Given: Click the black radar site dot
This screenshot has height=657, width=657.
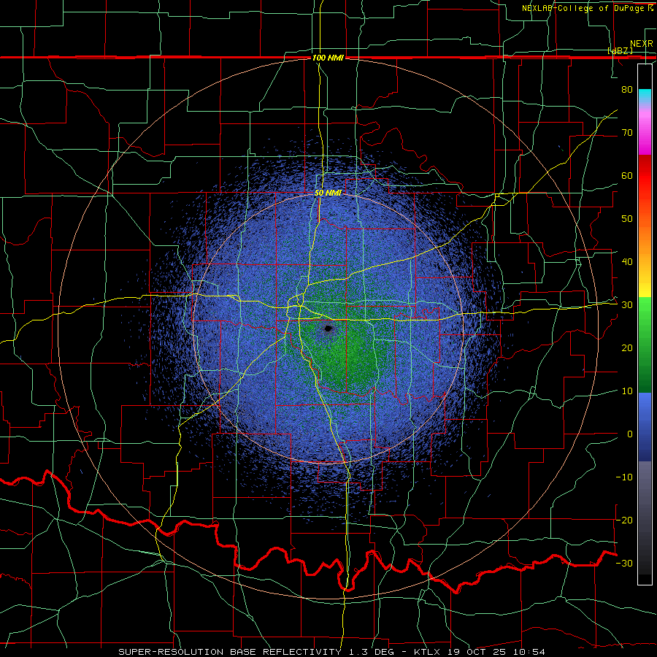Looking at the screenshot, I should pyautogui.click(x=328, y=328).
